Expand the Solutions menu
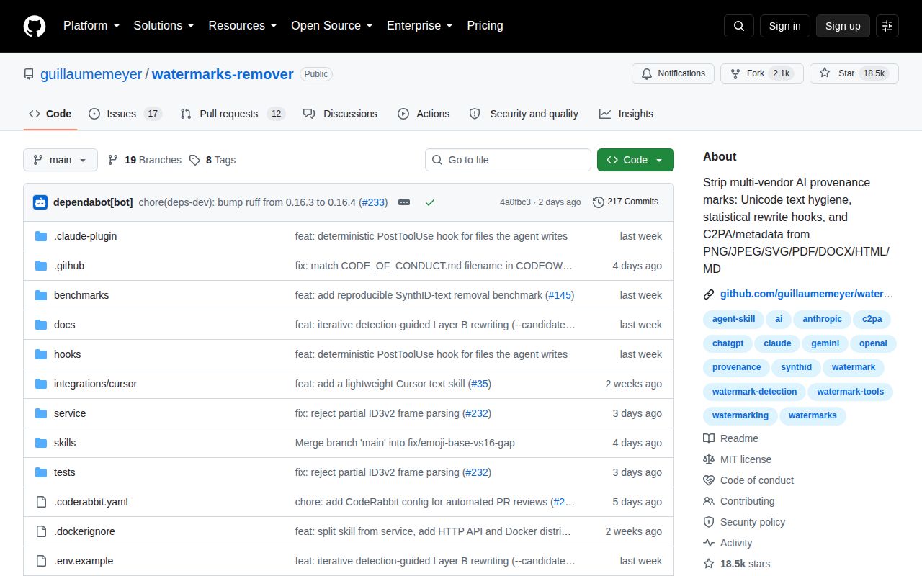Screen dimensions: 922x576 (164, 25)
